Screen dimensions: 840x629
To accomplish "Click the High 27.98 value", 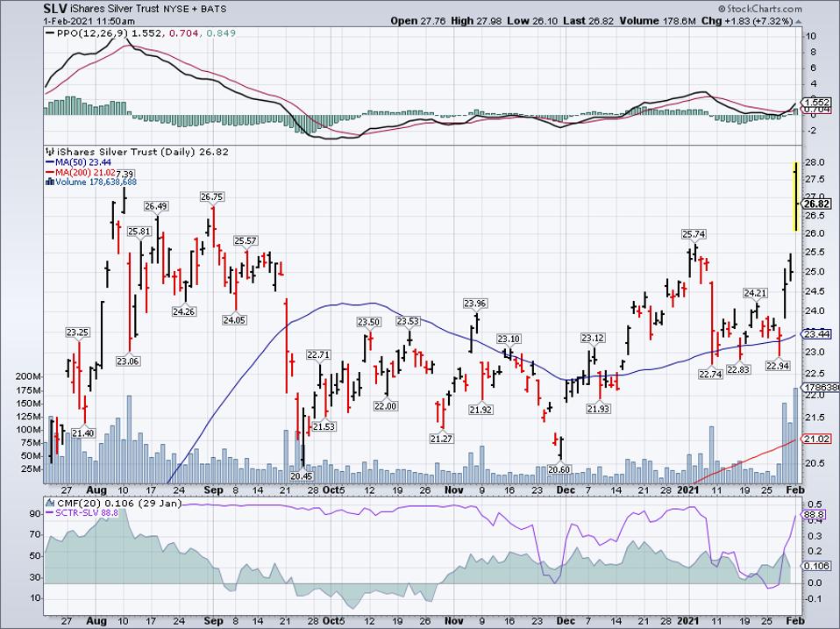I will pyautogui.click(x=476, y=21).
